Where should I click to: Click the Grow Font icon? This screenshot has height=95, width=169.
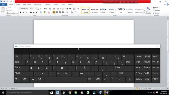38,9
